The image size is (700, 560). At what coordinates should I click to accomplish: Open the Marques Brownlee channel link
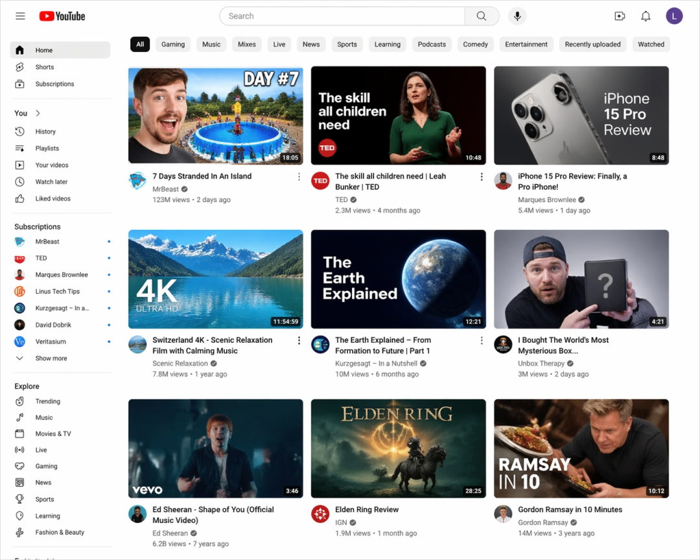[x=546, y=200]
